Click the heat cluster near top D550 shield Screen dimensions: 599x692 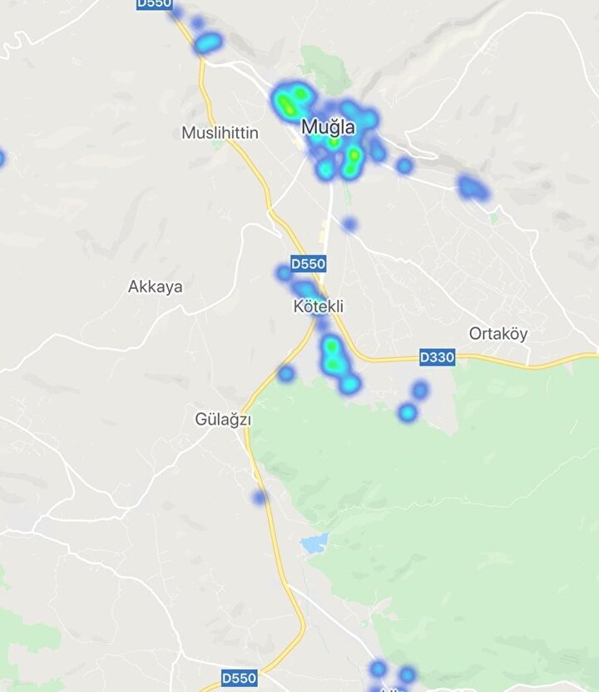tap(208, 42)
